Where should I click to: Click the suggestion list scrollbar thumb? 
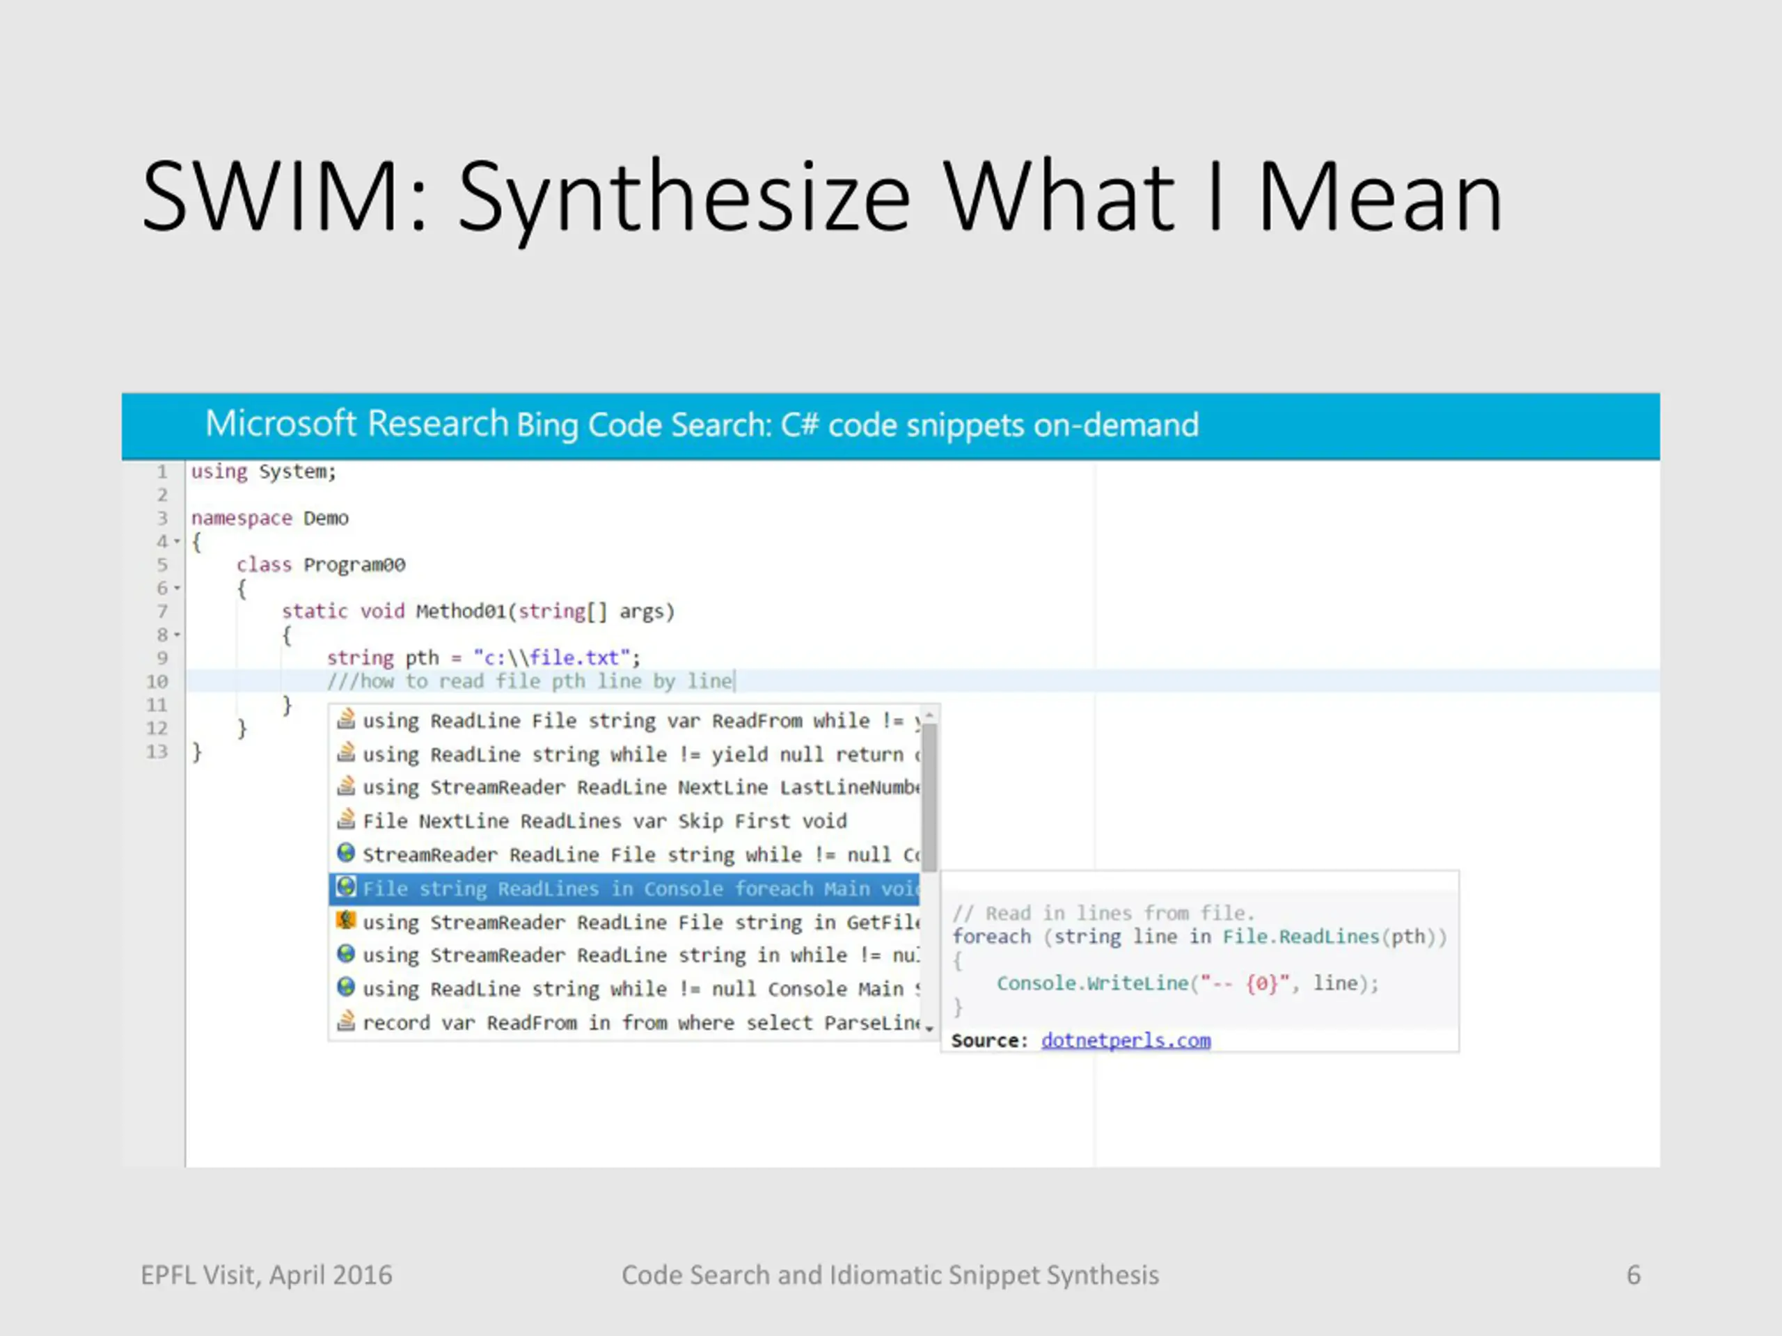[x=929, y=797]
